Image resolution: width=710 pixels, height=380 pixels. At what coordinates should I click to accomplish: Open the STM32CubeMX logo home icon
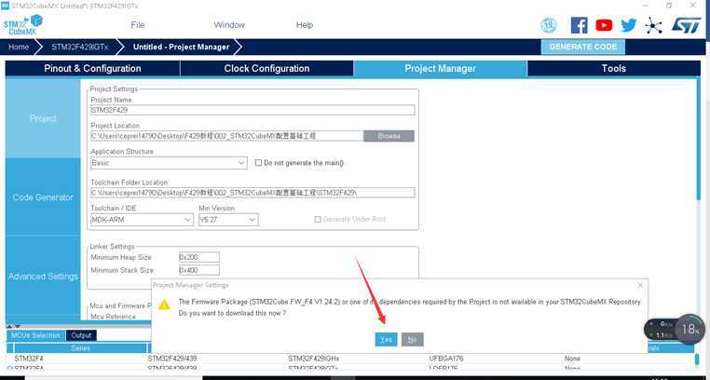[22, 25]
